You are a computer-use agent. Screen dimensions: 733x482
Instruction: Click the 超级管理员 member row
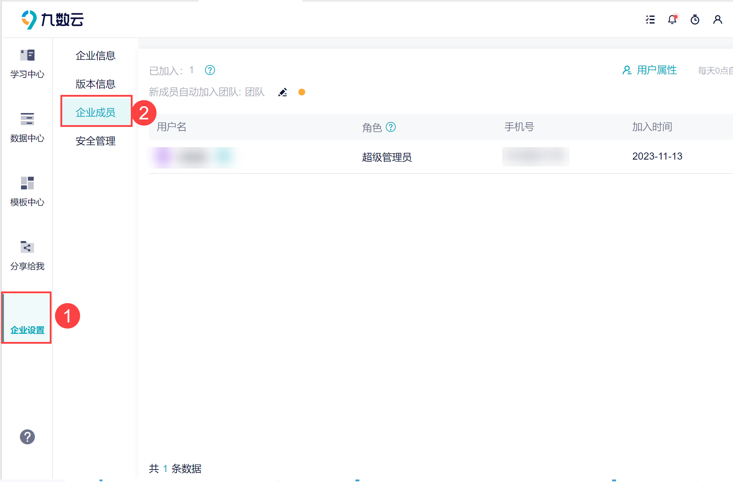tap(386, 157)
